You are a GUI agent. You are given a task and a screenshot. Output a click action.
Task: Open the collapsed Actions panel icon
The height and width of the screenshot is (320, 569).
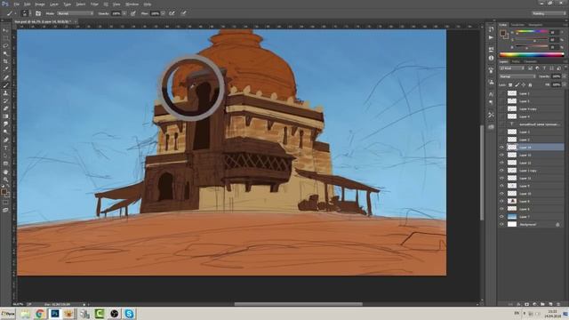[x=491, y=37]
